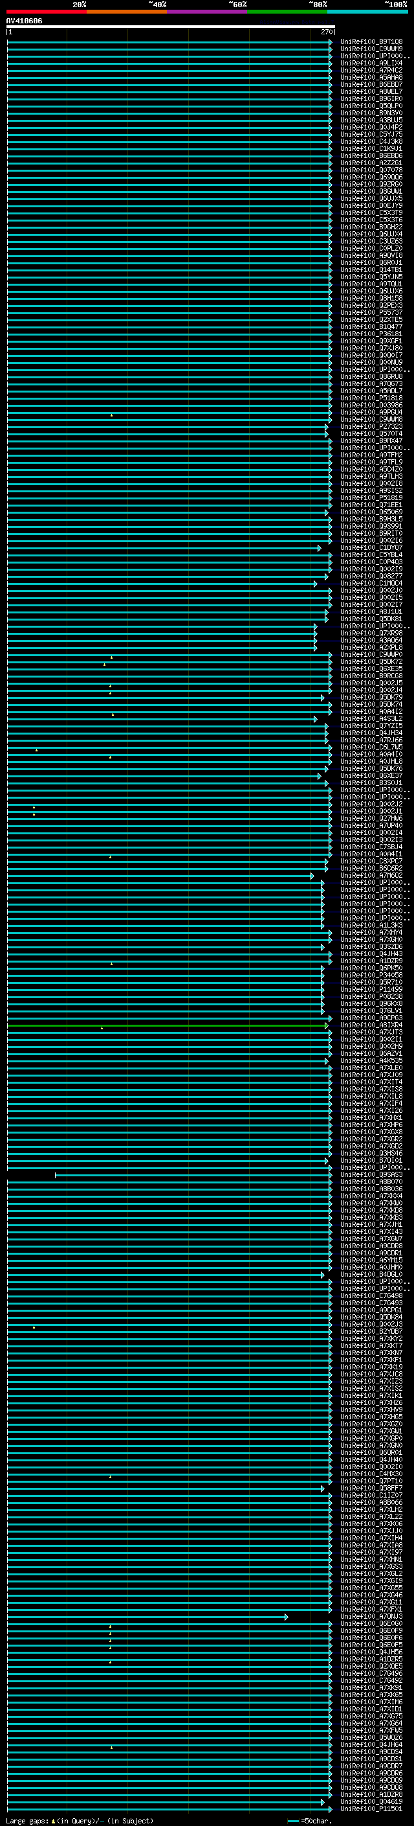Select UniRef100_A4K535 label
This screenshot has width=414, height=1826.
pyautogui.click(x=371, y=1061)
